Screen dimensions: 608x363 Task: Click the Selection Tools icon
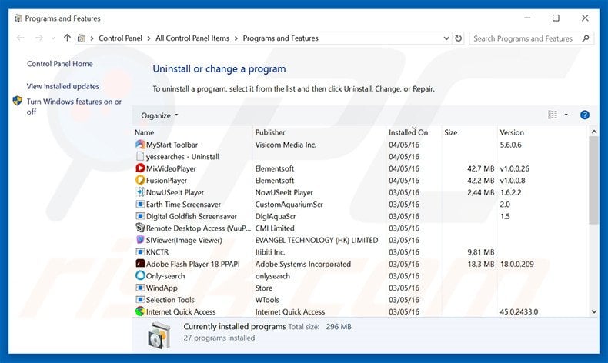coord(140,300)
